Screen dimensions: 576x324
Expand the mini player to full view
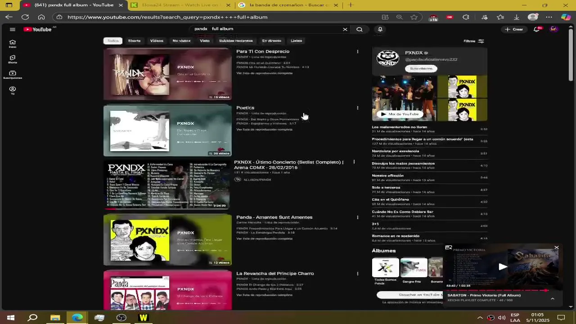pyautogui.click(x=449, y=247)
